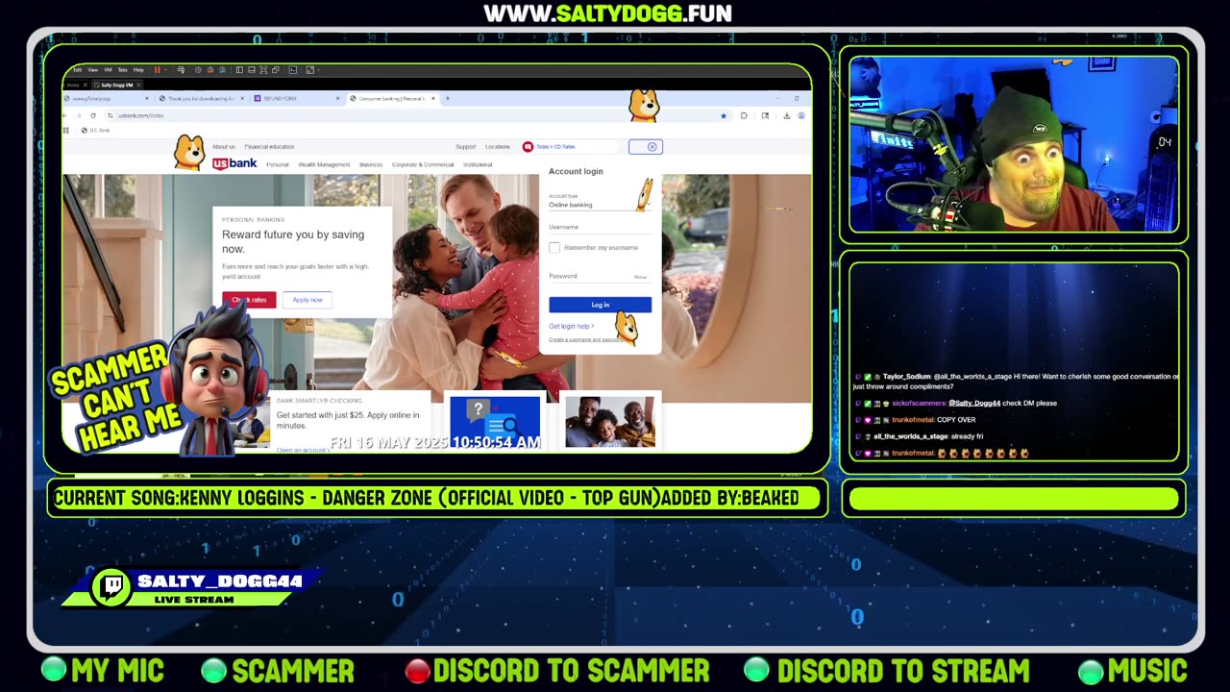Open the VMware Help menu

pyautogui.click(x=138, y=70)
